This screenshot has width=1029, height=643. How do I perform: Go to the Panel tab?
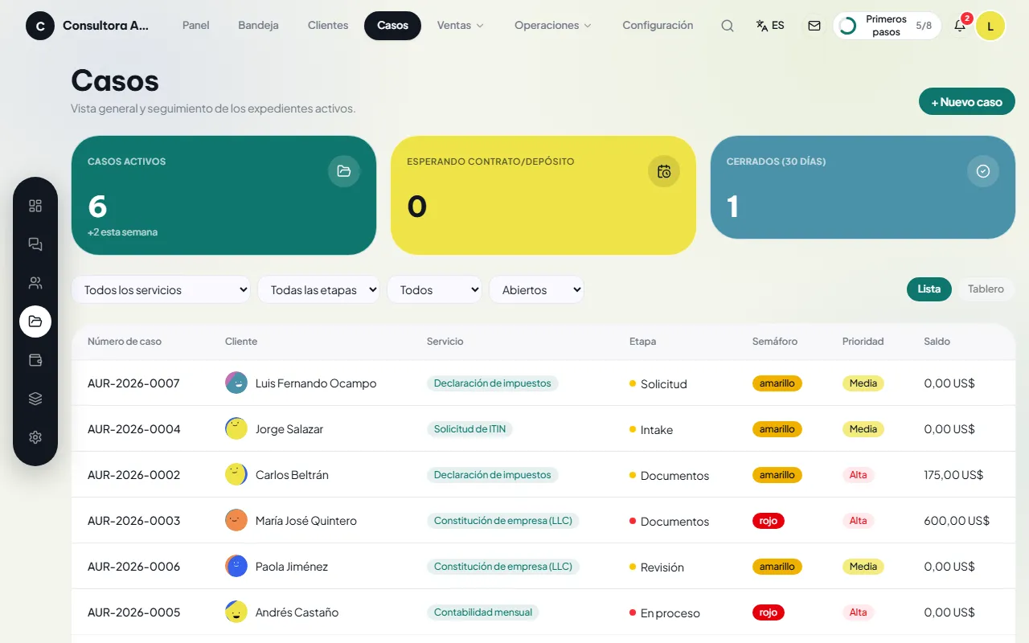click(x=196, y=26)
